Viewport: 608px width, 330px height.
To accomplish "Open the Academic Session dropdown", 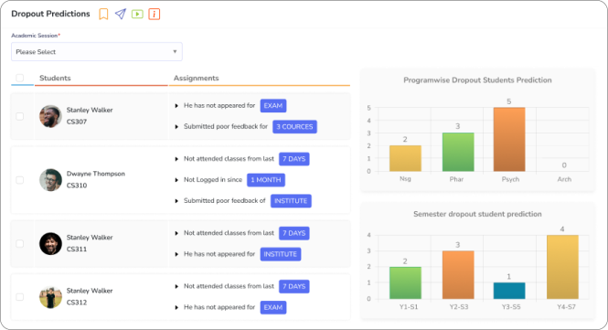I will (97, 51).
